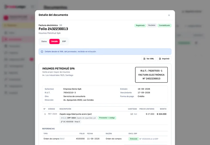Click Nº 4500008 en el ERP text
210x145 pixels.
(x=149, y=139)
